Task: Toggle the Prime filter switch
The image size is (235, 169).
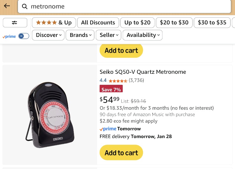Action: pos(24,36)
